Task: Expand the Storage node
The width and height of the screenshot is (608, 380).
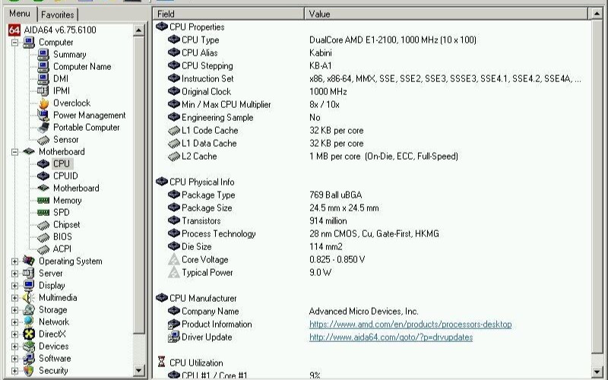Action: [x=14, y=310]
